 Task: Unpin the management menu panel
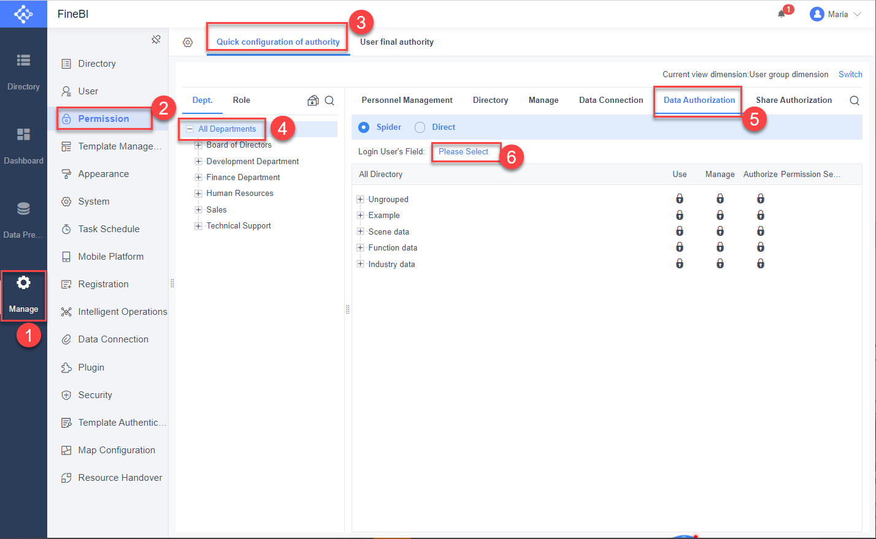(156, 39)
